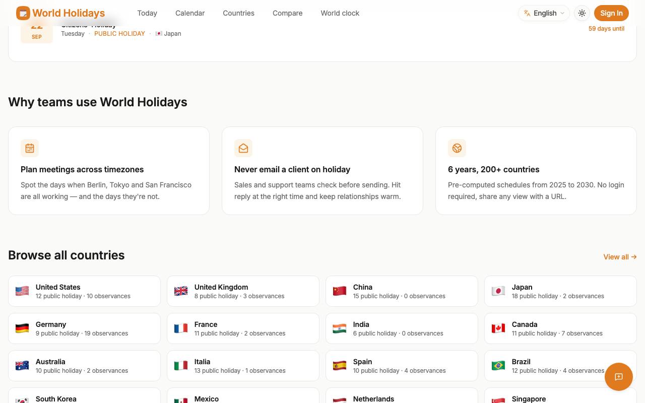
Task: Open the United States country name
Action: pos(58,287)
